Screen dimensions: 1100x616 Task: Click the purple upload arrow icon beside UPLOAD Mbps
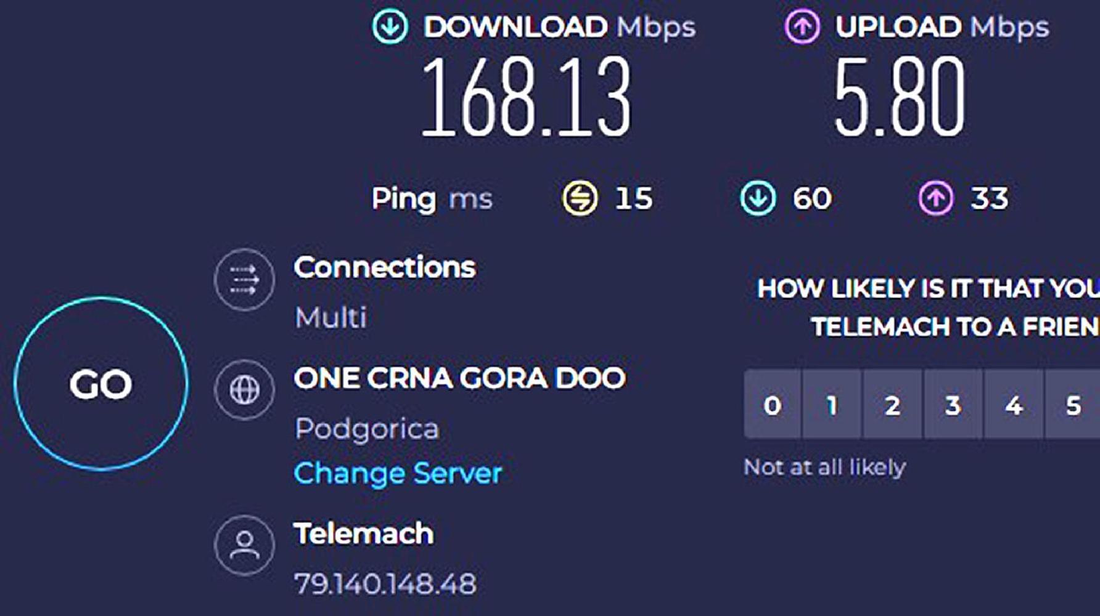pyautogui.click(x=802, y=26)
